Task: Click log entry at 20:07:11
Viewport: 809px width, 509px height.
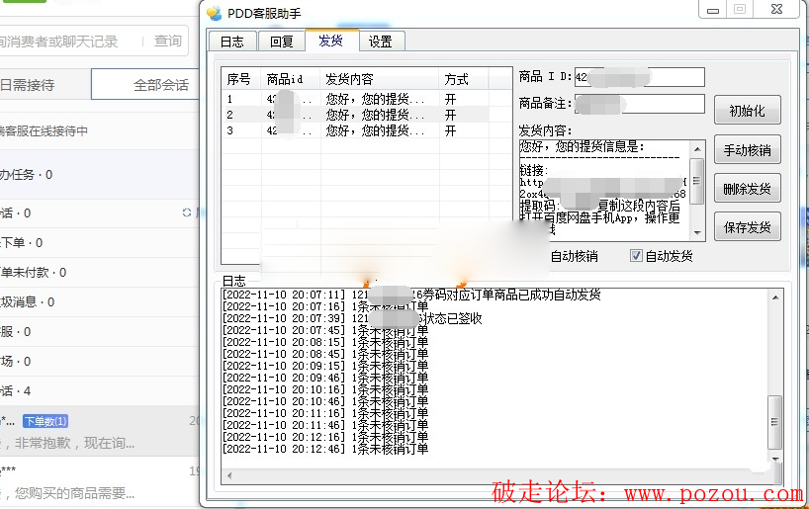Action: 411,295
